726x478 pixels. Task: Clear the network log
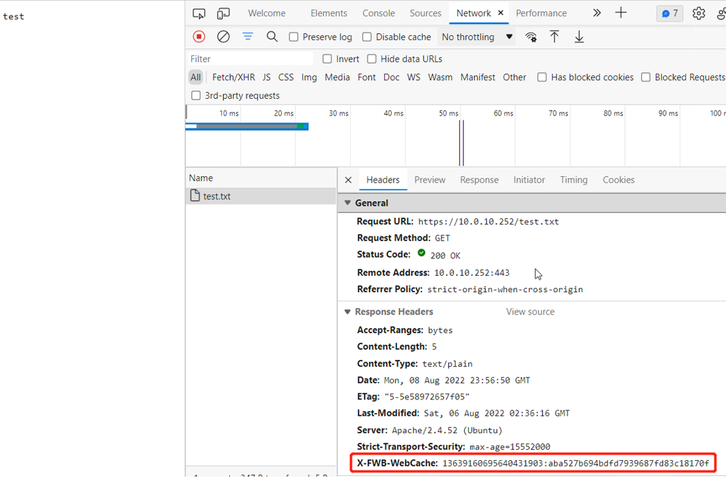223,37
